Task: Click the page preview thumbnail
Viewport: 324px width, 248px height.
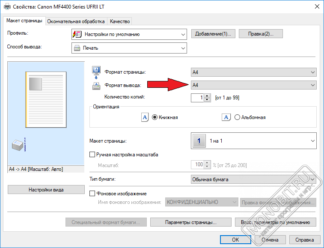Action: click(46, 99)
